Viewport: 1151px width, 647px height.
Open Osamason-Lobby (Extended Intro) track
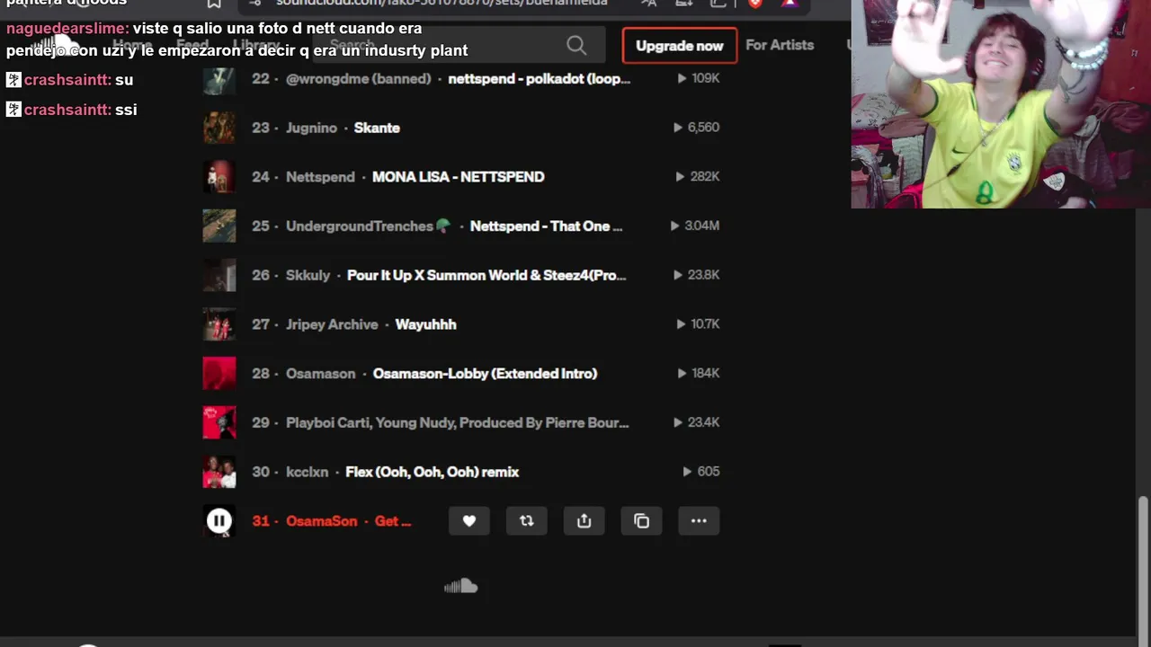click(x=485, y=374)
